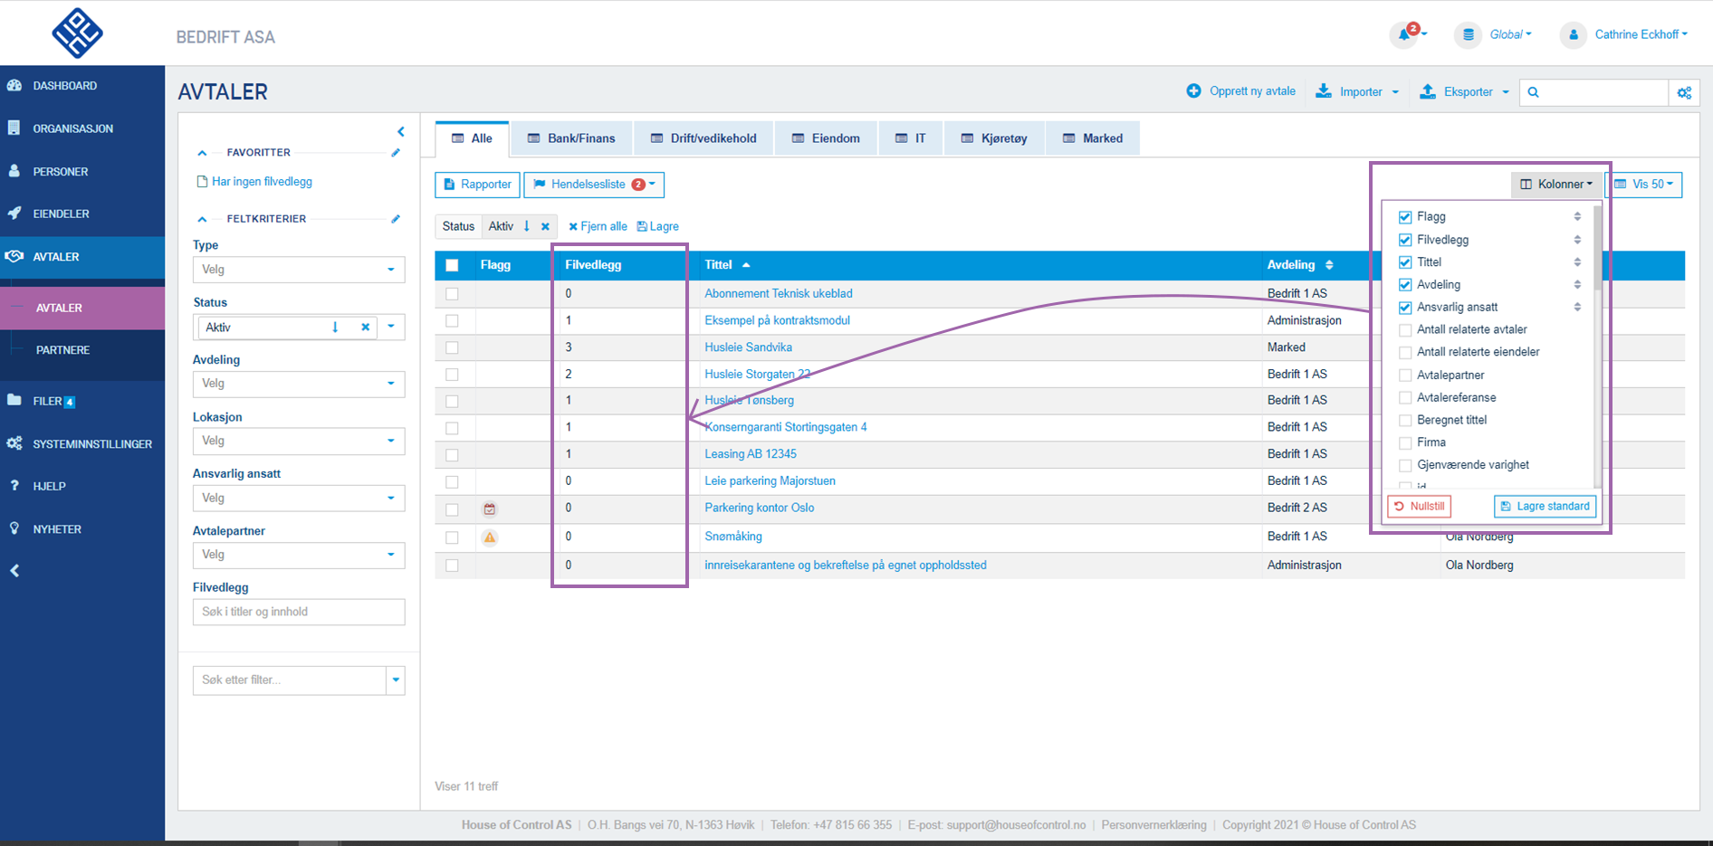Switch to the Bank/Finans tab
The height and width of the screenshot is (846, 1713).
point(571,138)
